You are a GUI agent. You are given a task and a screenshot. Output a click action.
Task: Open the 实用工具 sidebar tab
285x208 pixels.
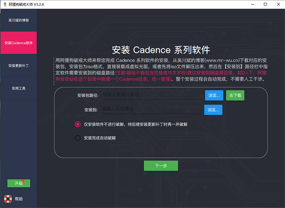tap(18, 88)
